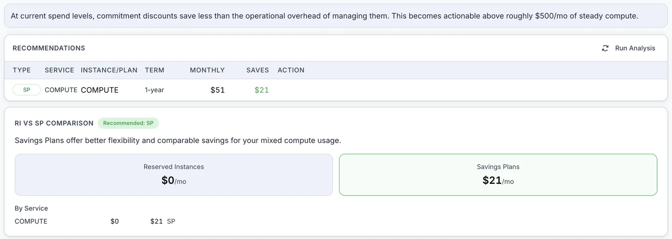Click the $0 value in By Service row

point(114,221)
